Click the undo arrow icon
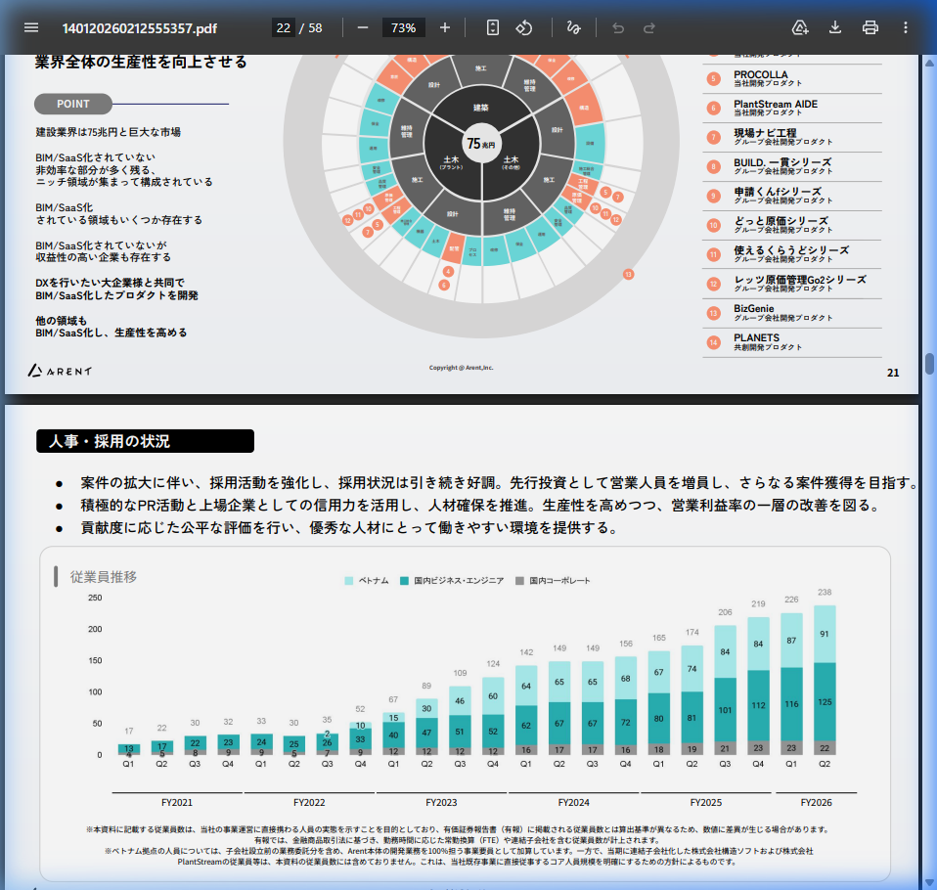937x890 pixels. [617, 27]
